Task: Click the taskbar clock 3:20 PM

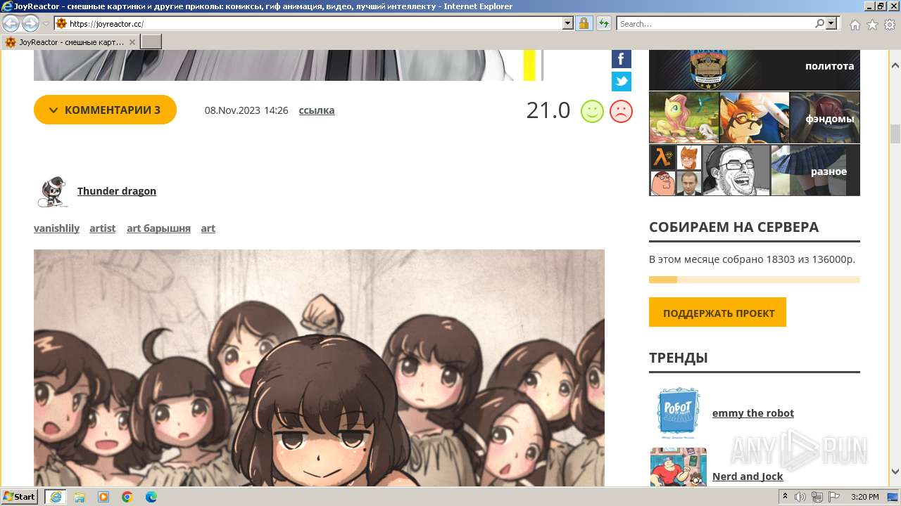Action: (865, 497)
